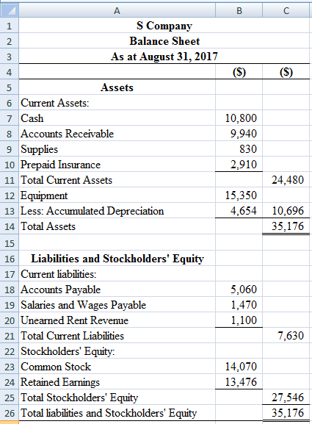Click Common Stock value 14,070
This screenshot has height=424, width=312.
point(239,367)
